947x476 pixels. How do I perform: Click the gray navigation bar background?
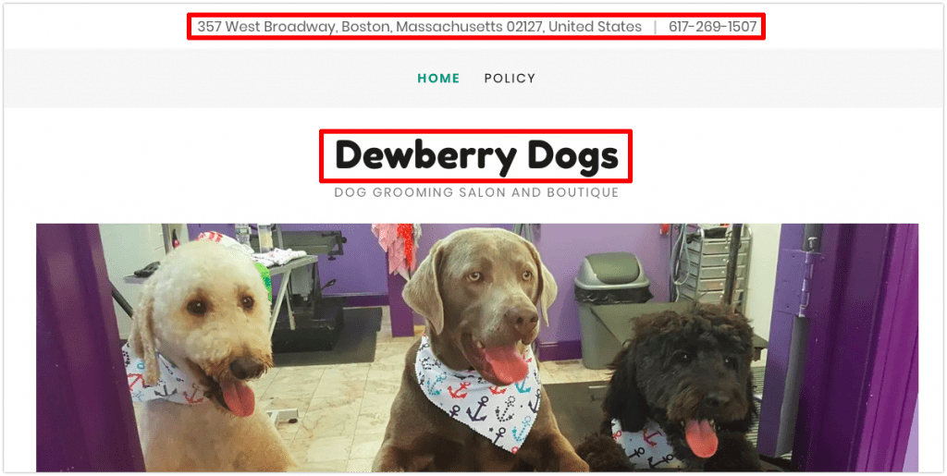tap(241, 79)
